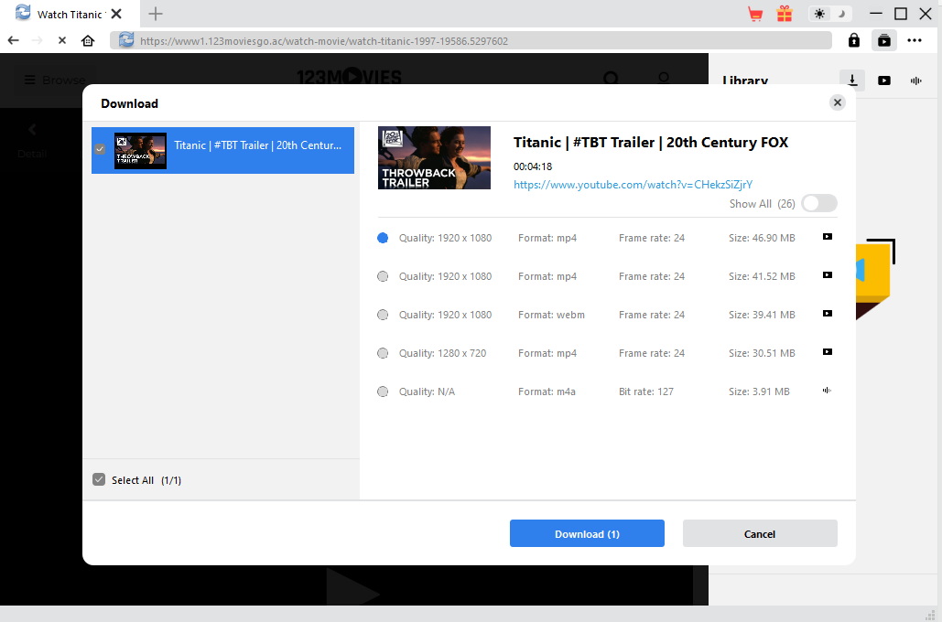This screenshot has height=622, width=942.
Task: Open the YouTube video link
Action: point(633,185)
